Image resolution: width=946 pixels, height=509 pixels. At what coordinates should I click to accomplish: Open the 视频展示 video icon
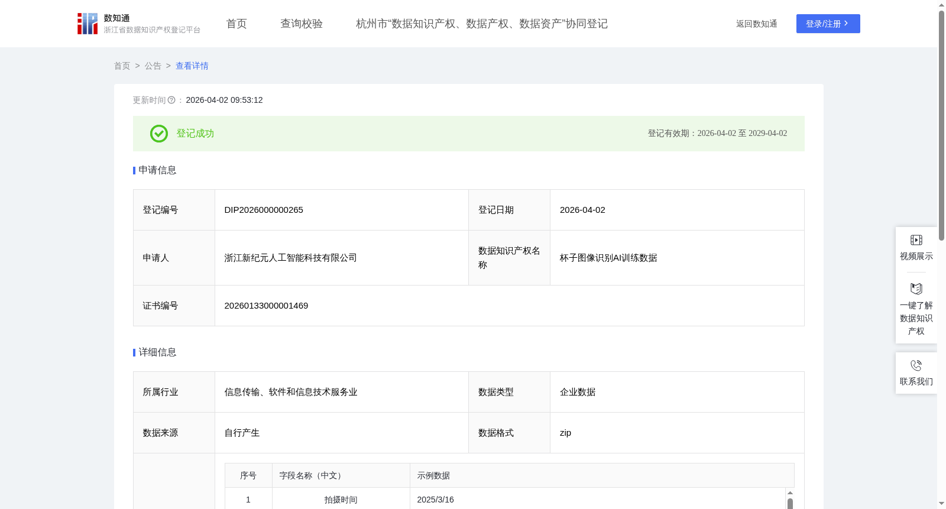click(916, 240)
